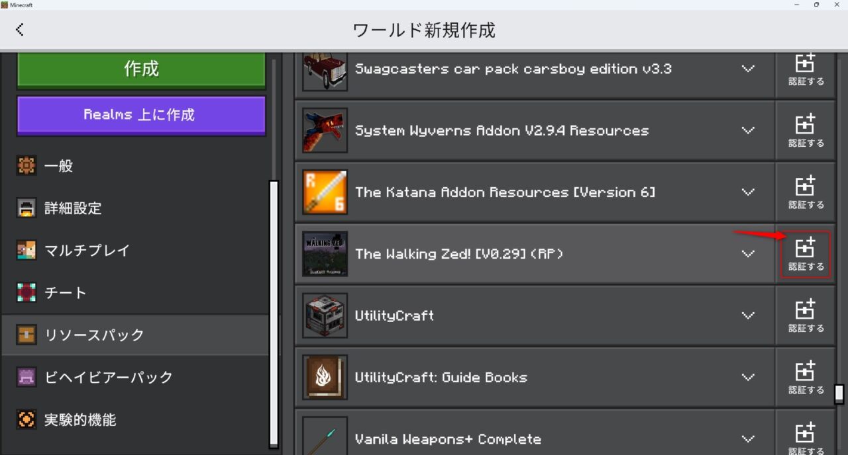Click the マルチプレイ characters icon

[26, 251]
